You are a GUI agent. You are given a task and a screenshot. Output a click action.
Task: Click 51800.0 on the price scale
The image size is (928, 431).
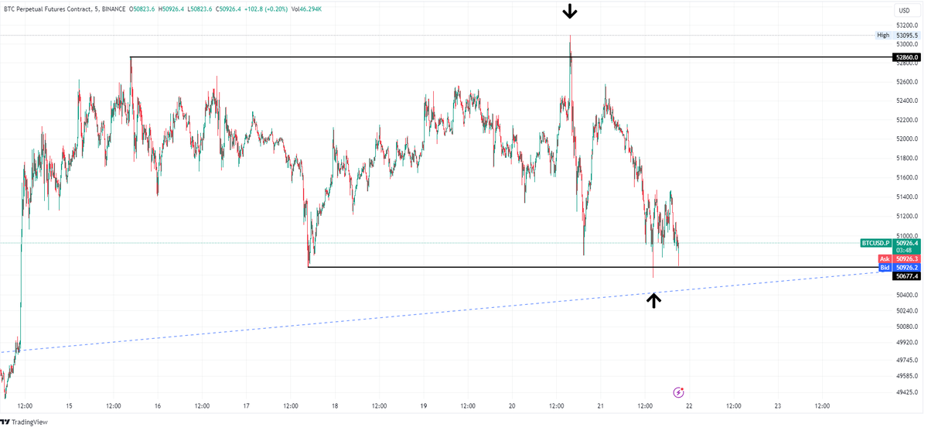pyautogui.click(x=907, y=159)
